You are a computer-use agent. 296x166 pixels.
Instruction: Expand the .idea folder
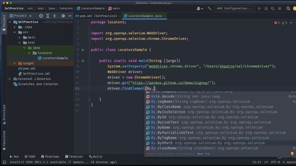pos(14,27)
